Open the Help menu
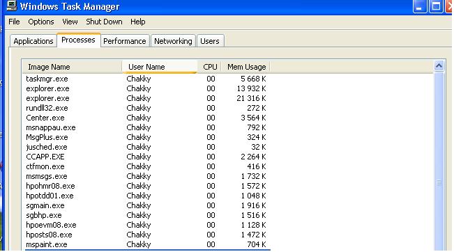The height and width of the screenshot is (252, 454). pos(137,22)
